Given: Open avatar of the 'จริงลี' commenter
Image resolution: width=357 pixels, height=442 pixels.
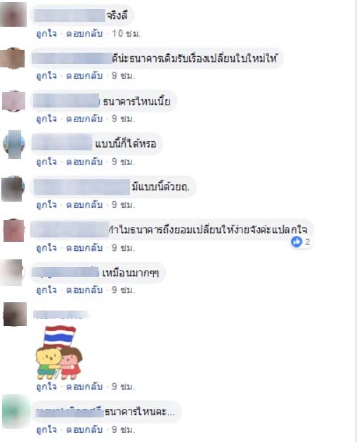Looking at the screenshot, I should 13,15.
